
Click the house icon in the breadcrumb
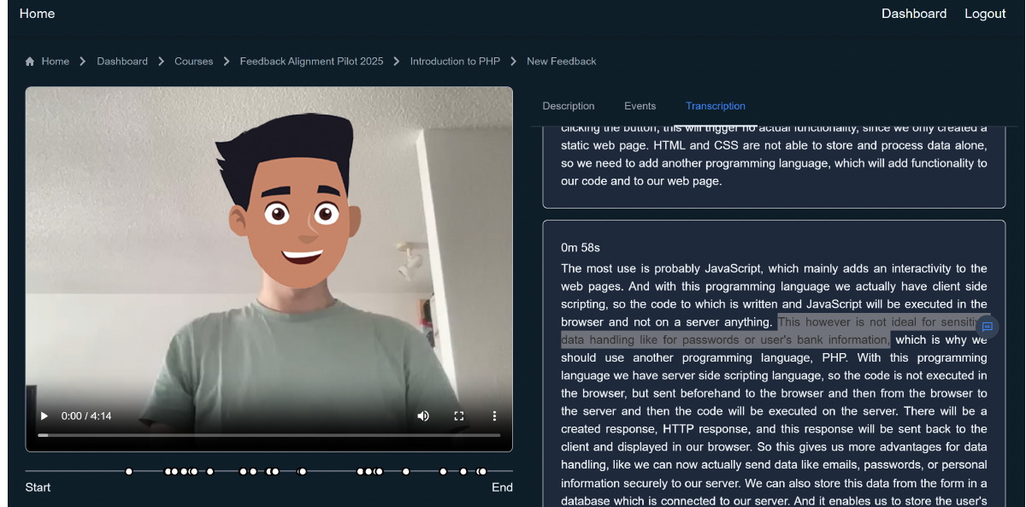[x=31, y=62]
